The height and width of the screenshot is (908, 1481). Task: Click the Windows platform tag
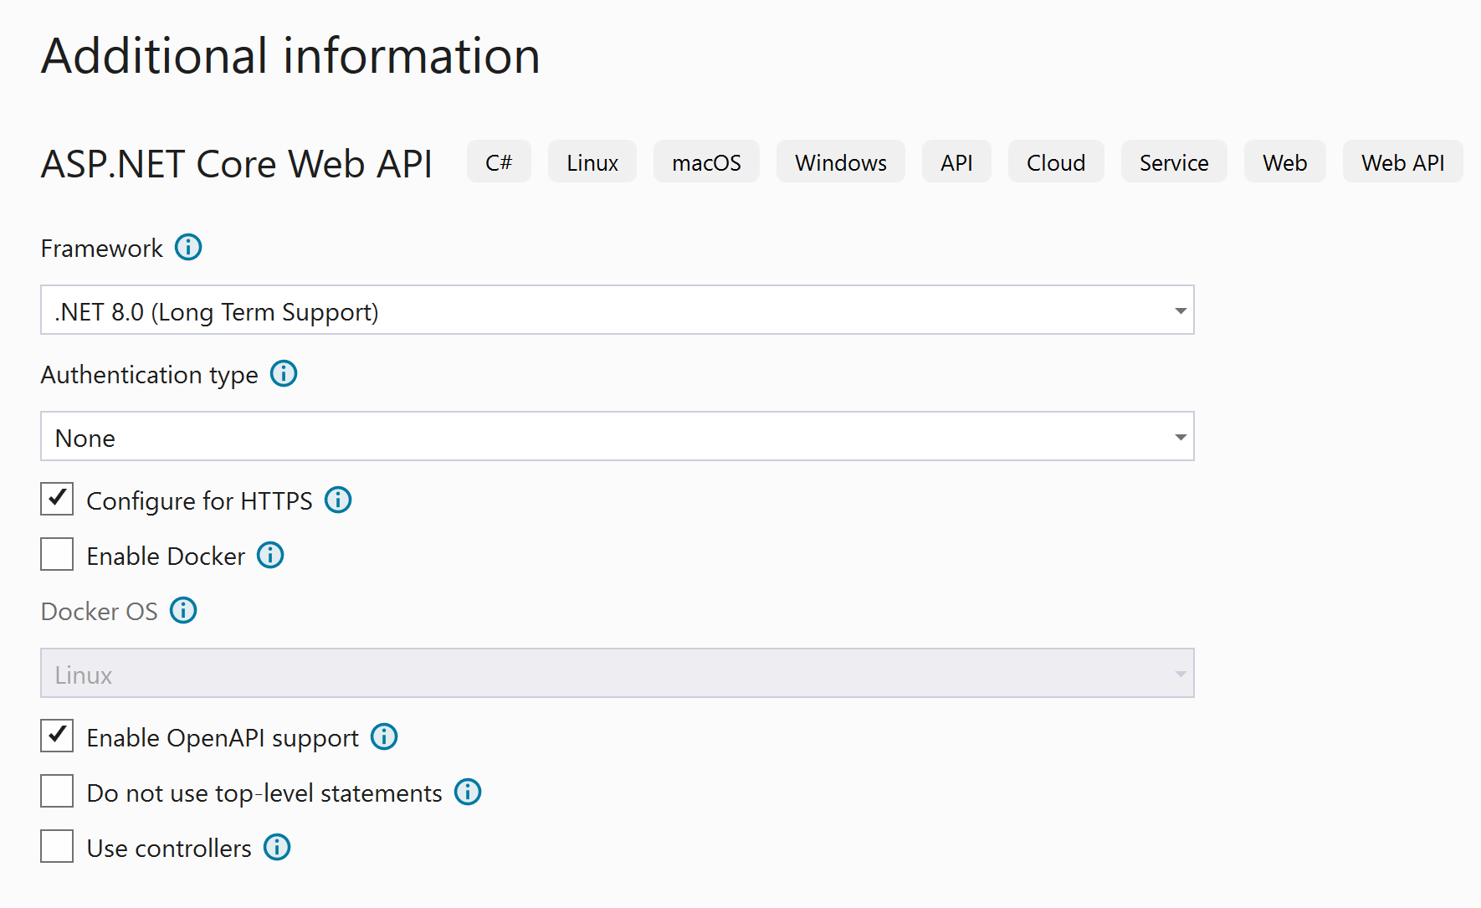pyautogui.click(x=840, y=162)
